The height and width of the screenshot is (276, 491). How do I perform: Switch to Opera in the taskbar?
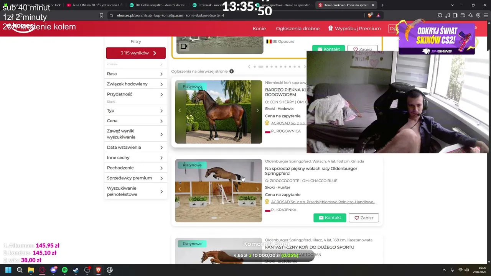click(x=42, y=270)
